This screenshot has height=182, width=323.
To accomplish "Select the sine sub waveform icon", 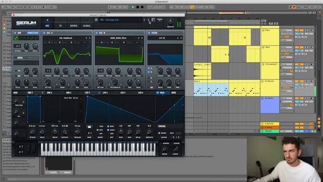I will pyautogui.click(x=16, y=38).
